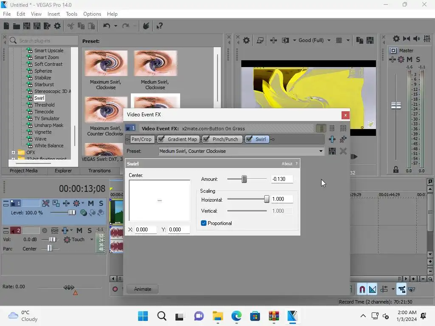Undo the last action
This screenshot has width=435, height=326.
click(x=107, y=26)
